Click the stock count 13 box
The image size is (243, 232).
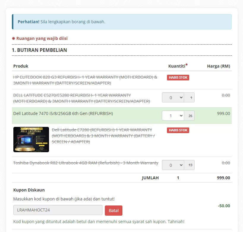coord(189,165)
